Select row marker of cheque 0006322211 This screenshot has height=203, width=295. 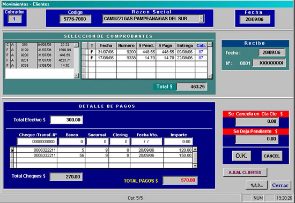12,150
